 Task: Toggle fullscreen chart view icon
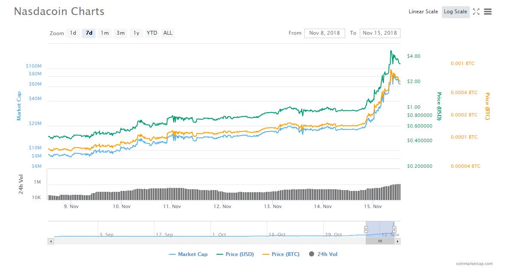(476, 12)
